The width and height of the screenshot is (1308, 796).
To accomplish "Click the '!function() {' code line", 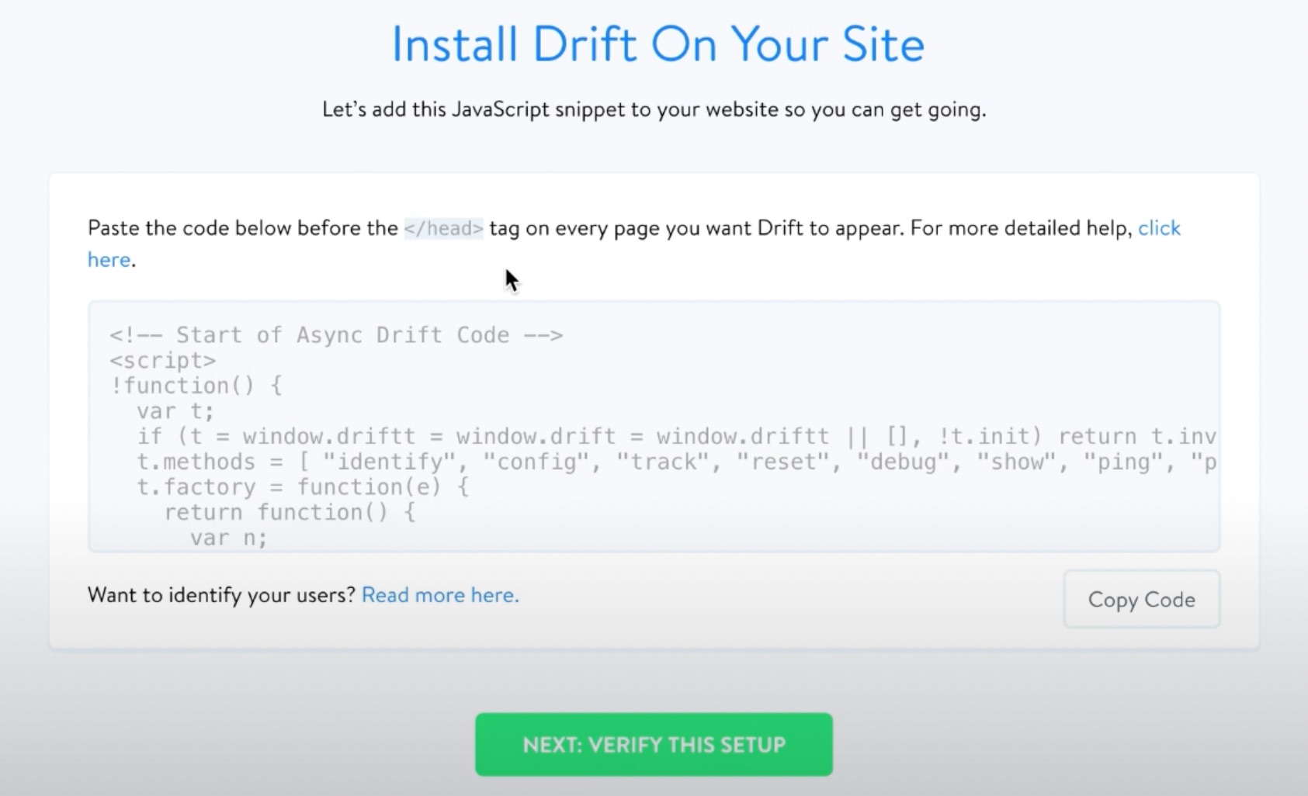I will [x=196, y=386].
